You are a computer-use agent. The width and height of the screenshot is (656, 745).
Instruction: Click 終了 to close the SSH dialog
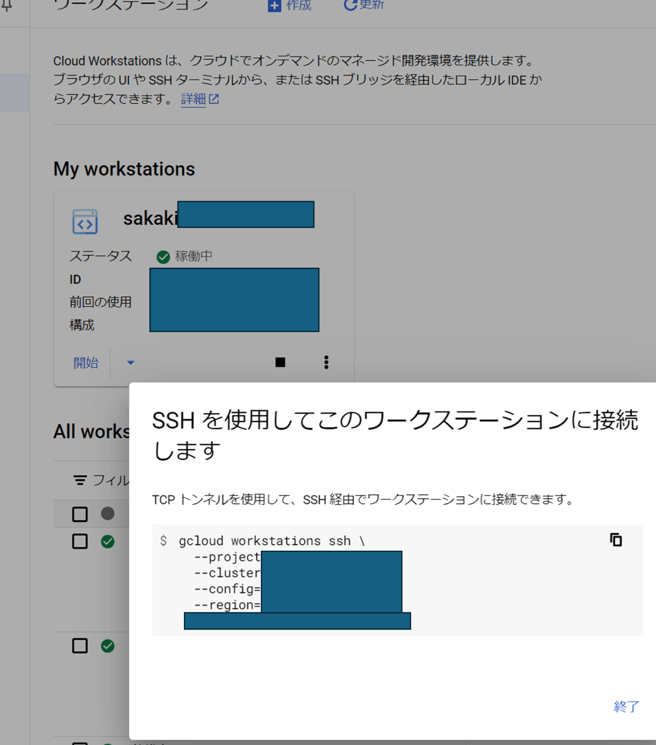pyautogui.click(x=626, y=707)
